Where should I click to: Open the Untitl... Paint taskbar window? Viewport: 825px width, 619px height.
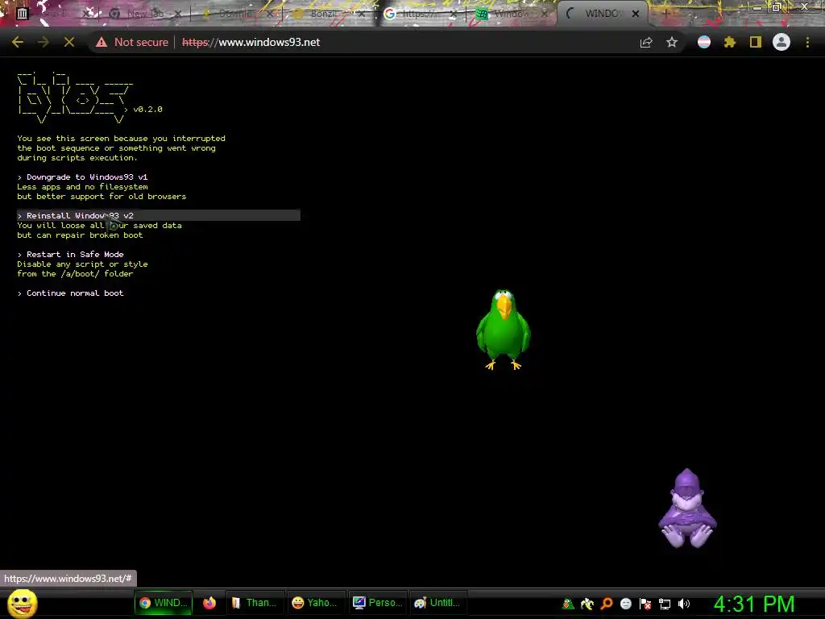coord(439,603)
